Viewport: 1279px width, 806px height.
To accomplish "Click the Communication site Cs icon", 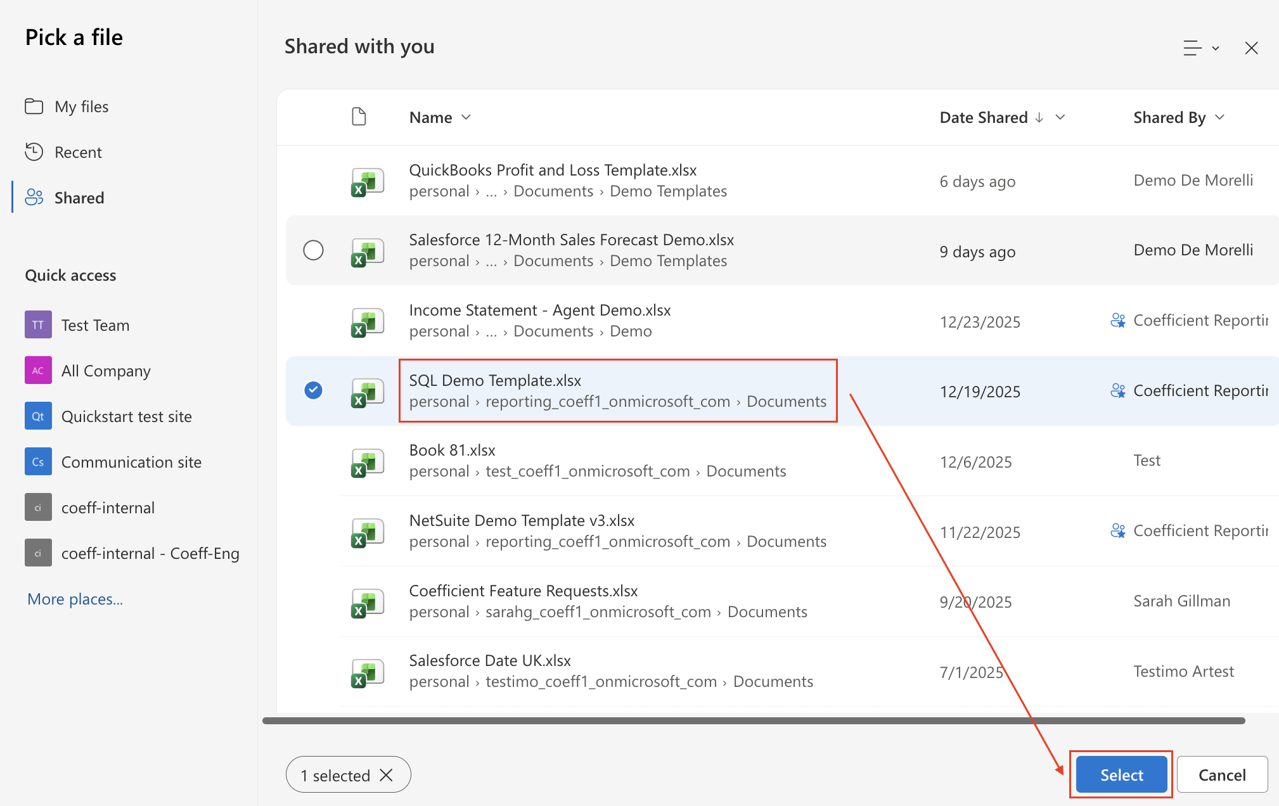I will tap(38, 462).
